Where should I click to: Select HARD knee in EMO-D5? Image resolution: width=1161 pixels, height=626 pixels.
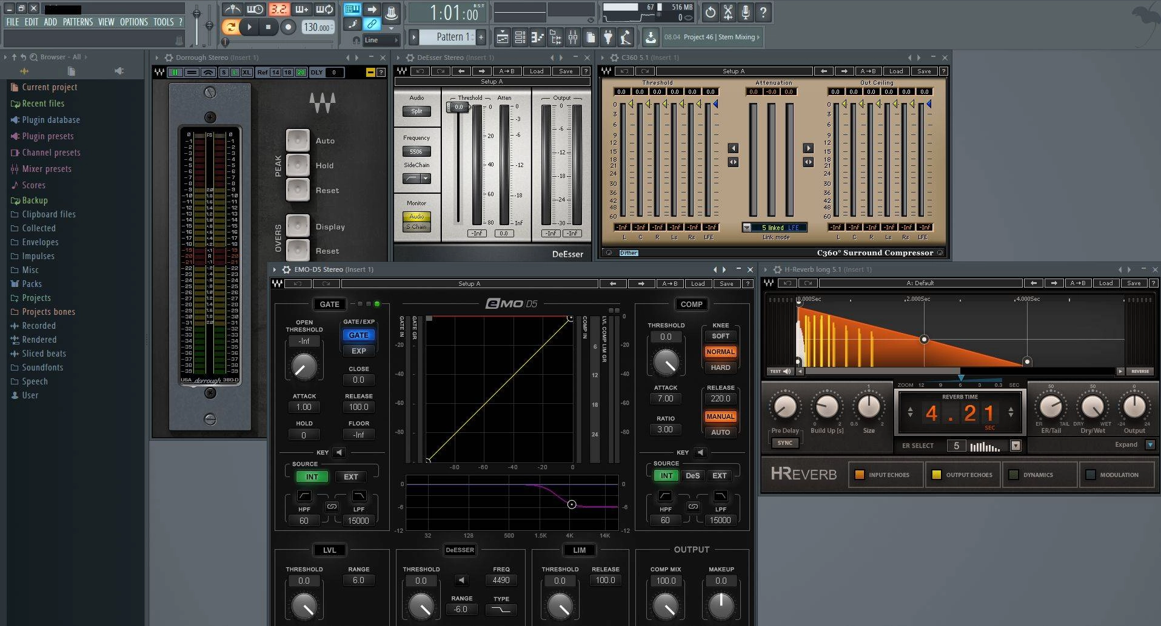pyautogui.click(x=720, y=368)
